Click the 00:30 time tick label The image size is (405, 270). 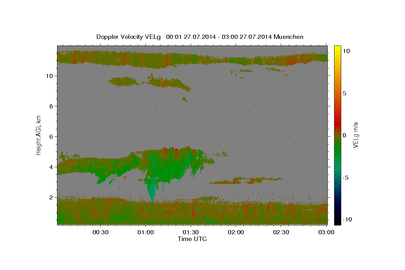(x=100, y=232)
